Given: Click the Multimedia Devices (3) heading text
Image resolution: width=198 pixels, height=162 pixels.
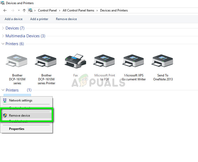Looking at the screenshot, I should 25,36.
